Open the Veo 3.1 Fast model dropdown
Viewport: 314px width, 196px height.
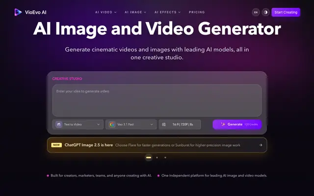131,124
